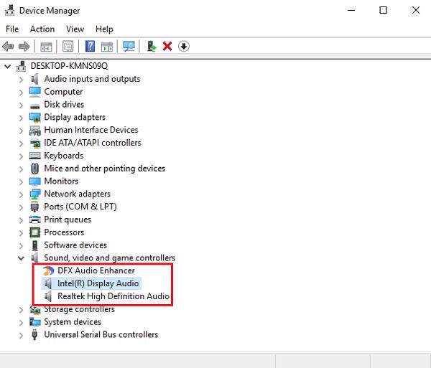Toggle the action pane toolbar icon
Image resolution: width=431 pixels, height=368 pixels.
point(107,47)
